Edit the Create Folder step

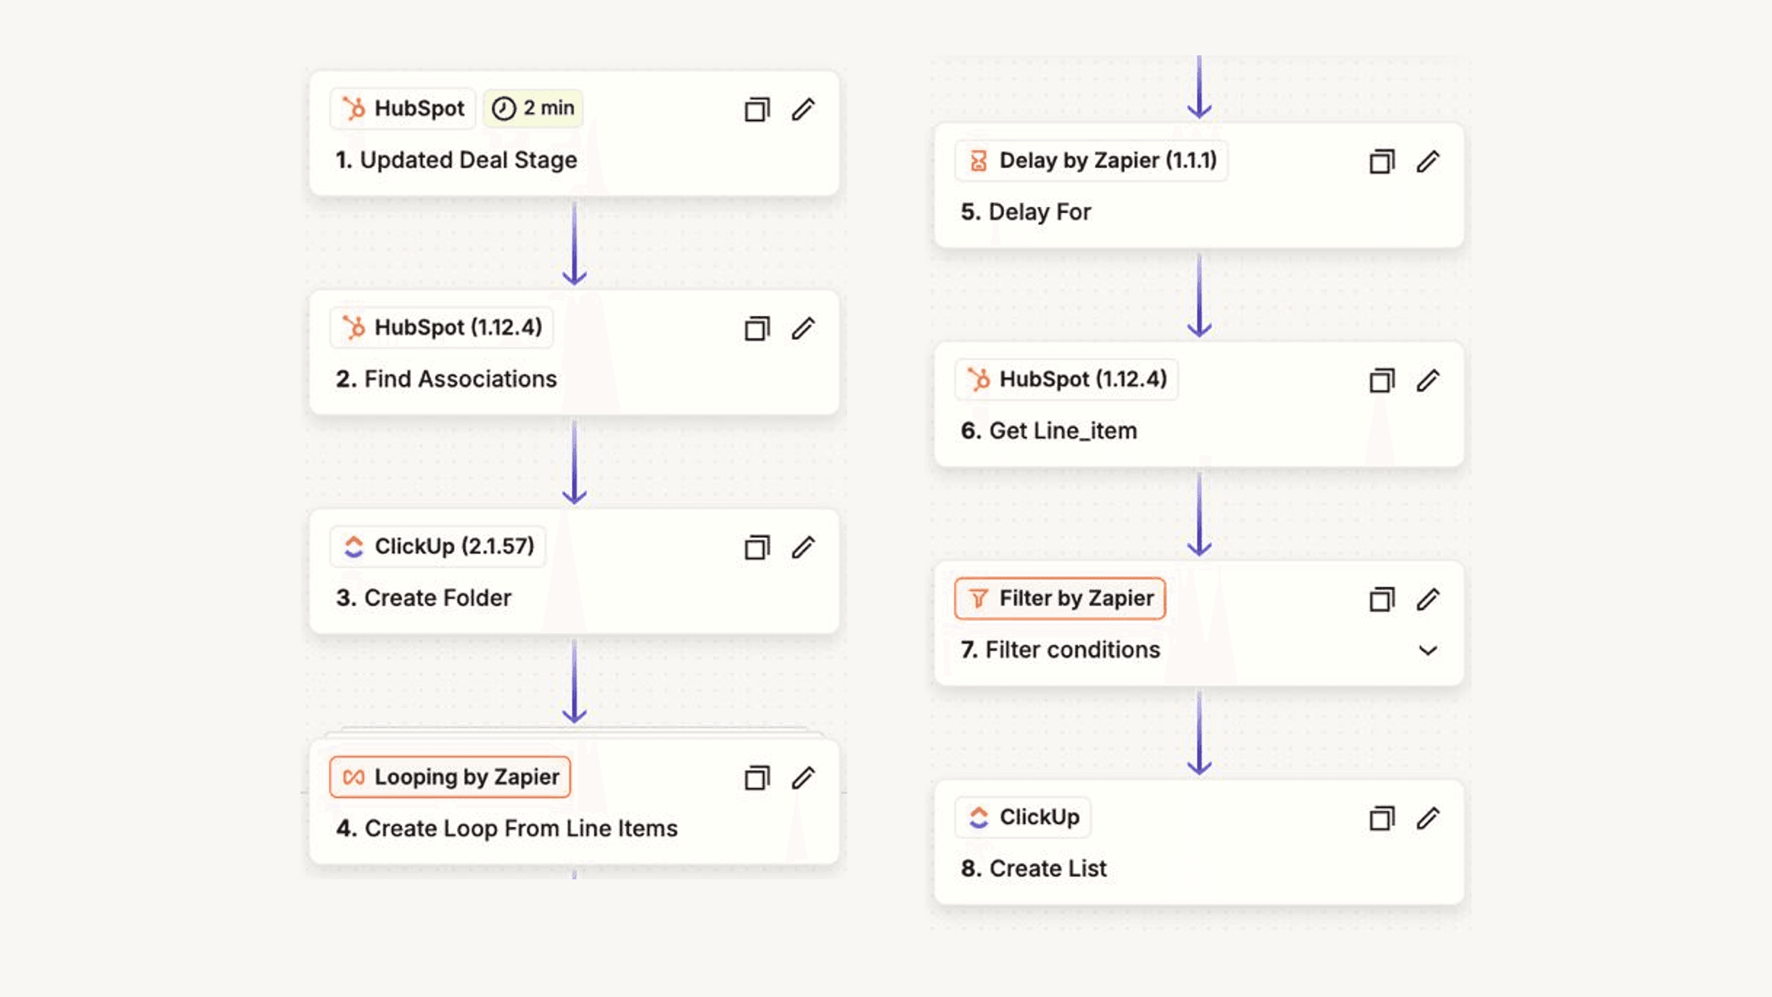(x=803, y=547)
